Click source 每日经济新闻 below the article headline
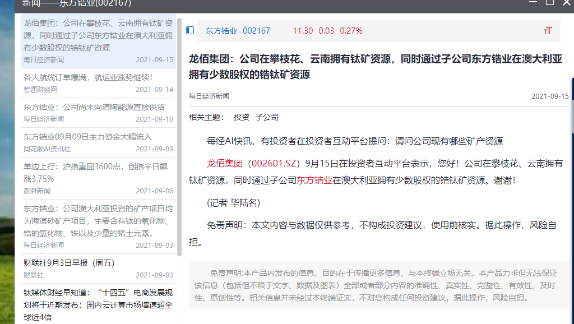This screenshot has height=324, width=574. pos(209,96)
